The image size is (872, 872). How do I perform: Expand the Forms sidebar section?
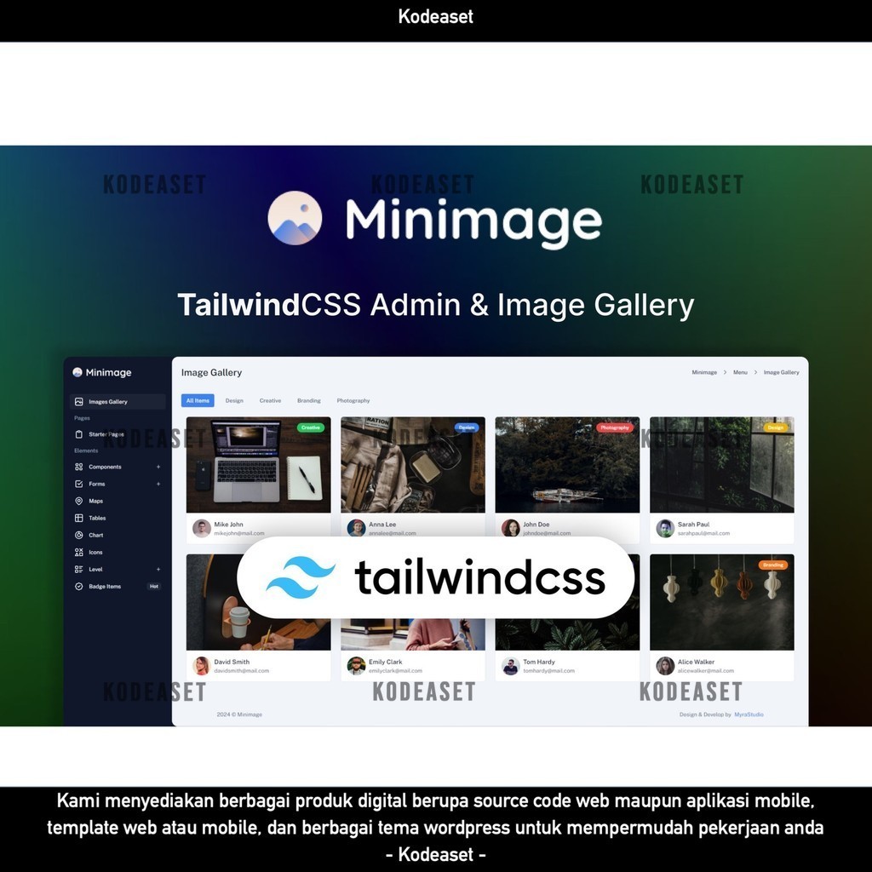point(158,484)
